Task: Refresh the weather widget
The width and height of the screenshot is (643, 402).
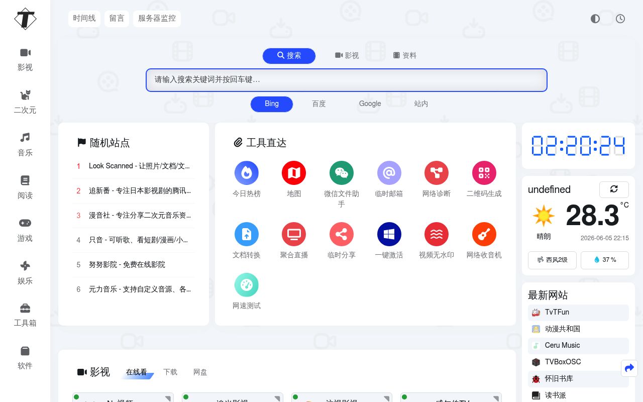Action: (614, 189)
